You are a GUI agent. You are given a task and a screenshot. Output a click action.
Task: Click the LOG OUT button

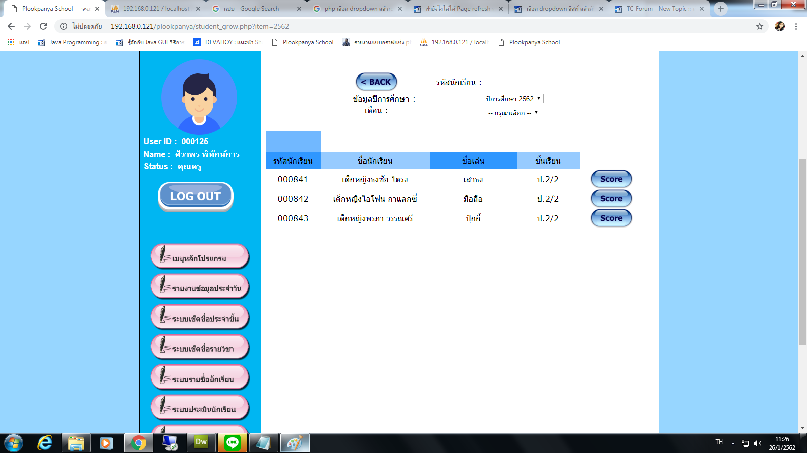coord(196,196)
